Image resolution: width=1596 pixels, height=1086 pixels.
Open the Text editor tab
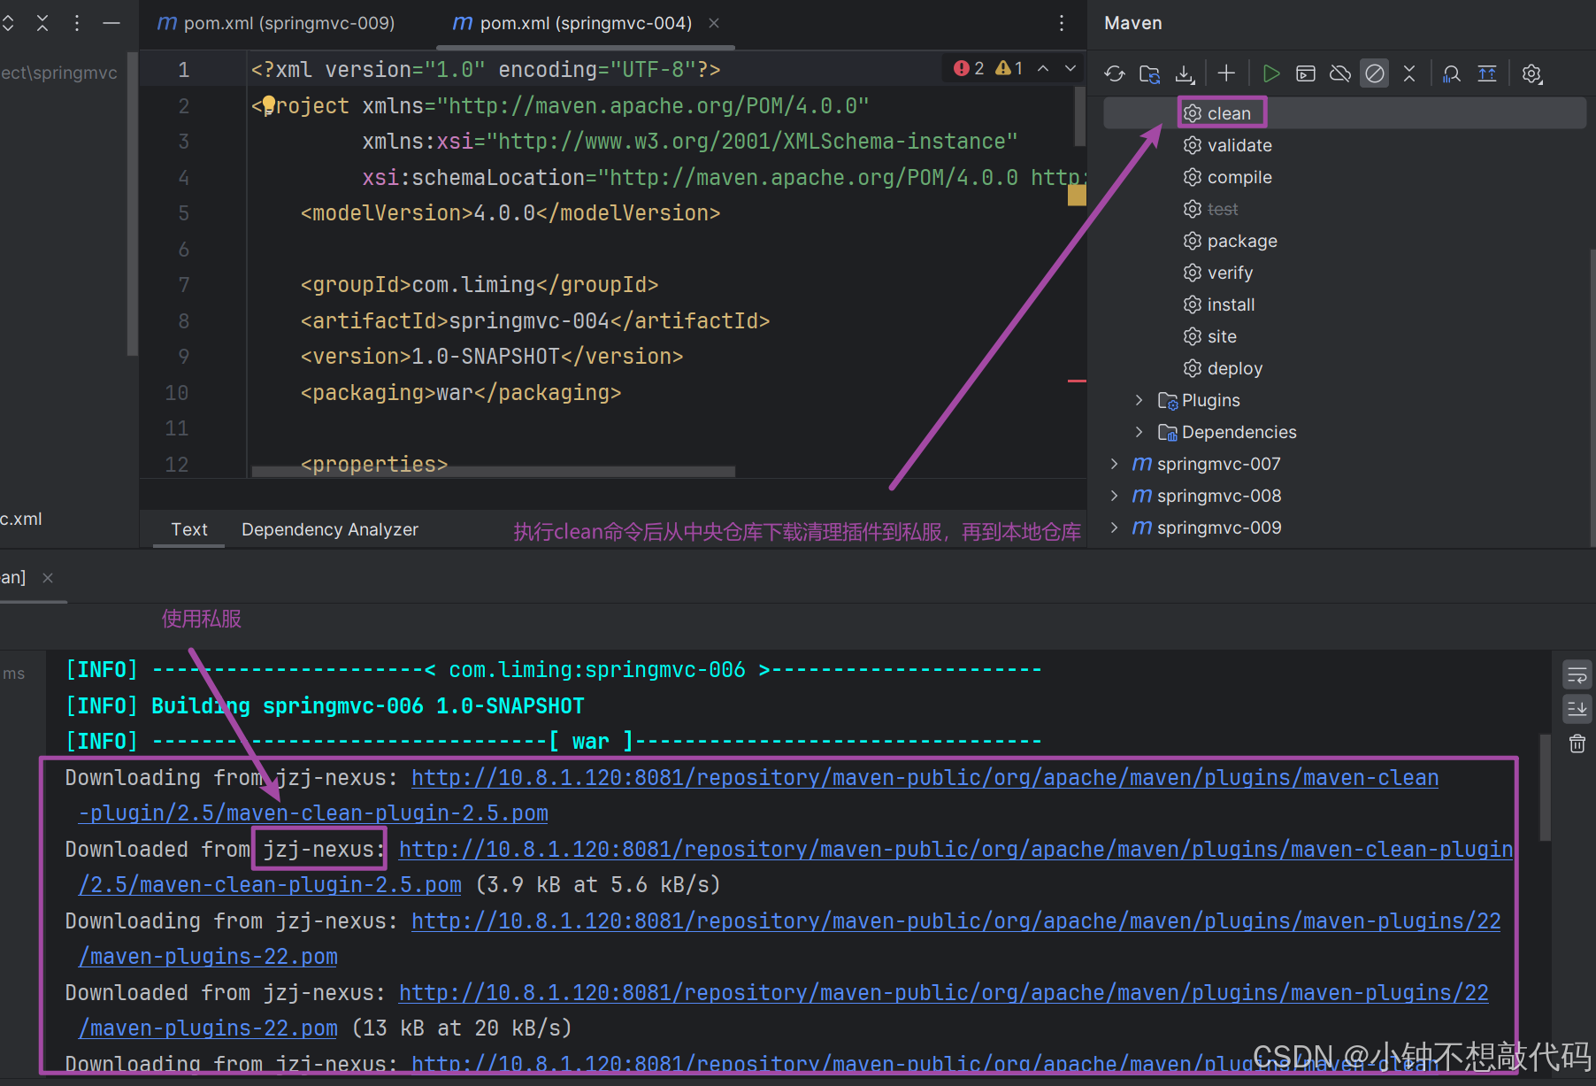click(189, 529)
